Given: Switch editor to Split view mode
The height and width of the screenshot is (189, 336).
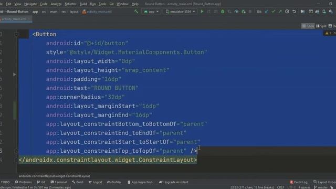Looking at the screenshot, I should (x=321, y=26).
